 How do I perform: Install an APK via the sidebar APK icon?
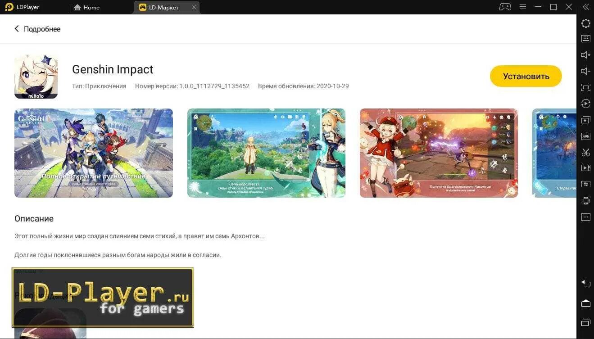585,136
